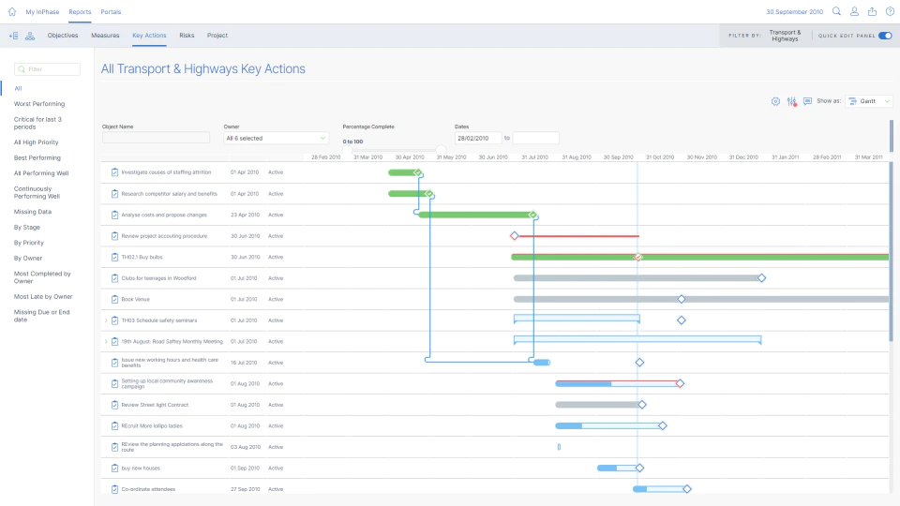Toggle the Quick Edit Panel switch

(885, 36)
